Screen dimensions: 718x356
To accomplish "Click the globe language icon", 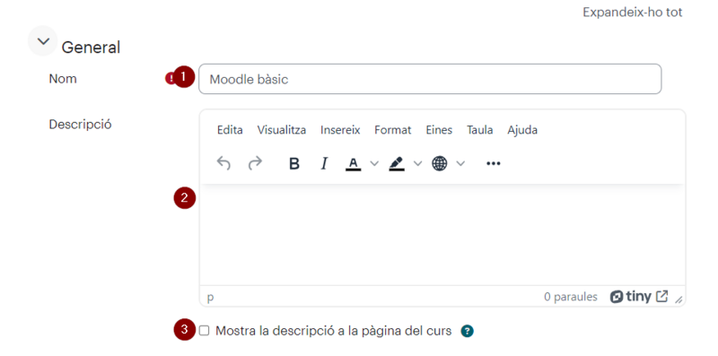I will point(440,163).
